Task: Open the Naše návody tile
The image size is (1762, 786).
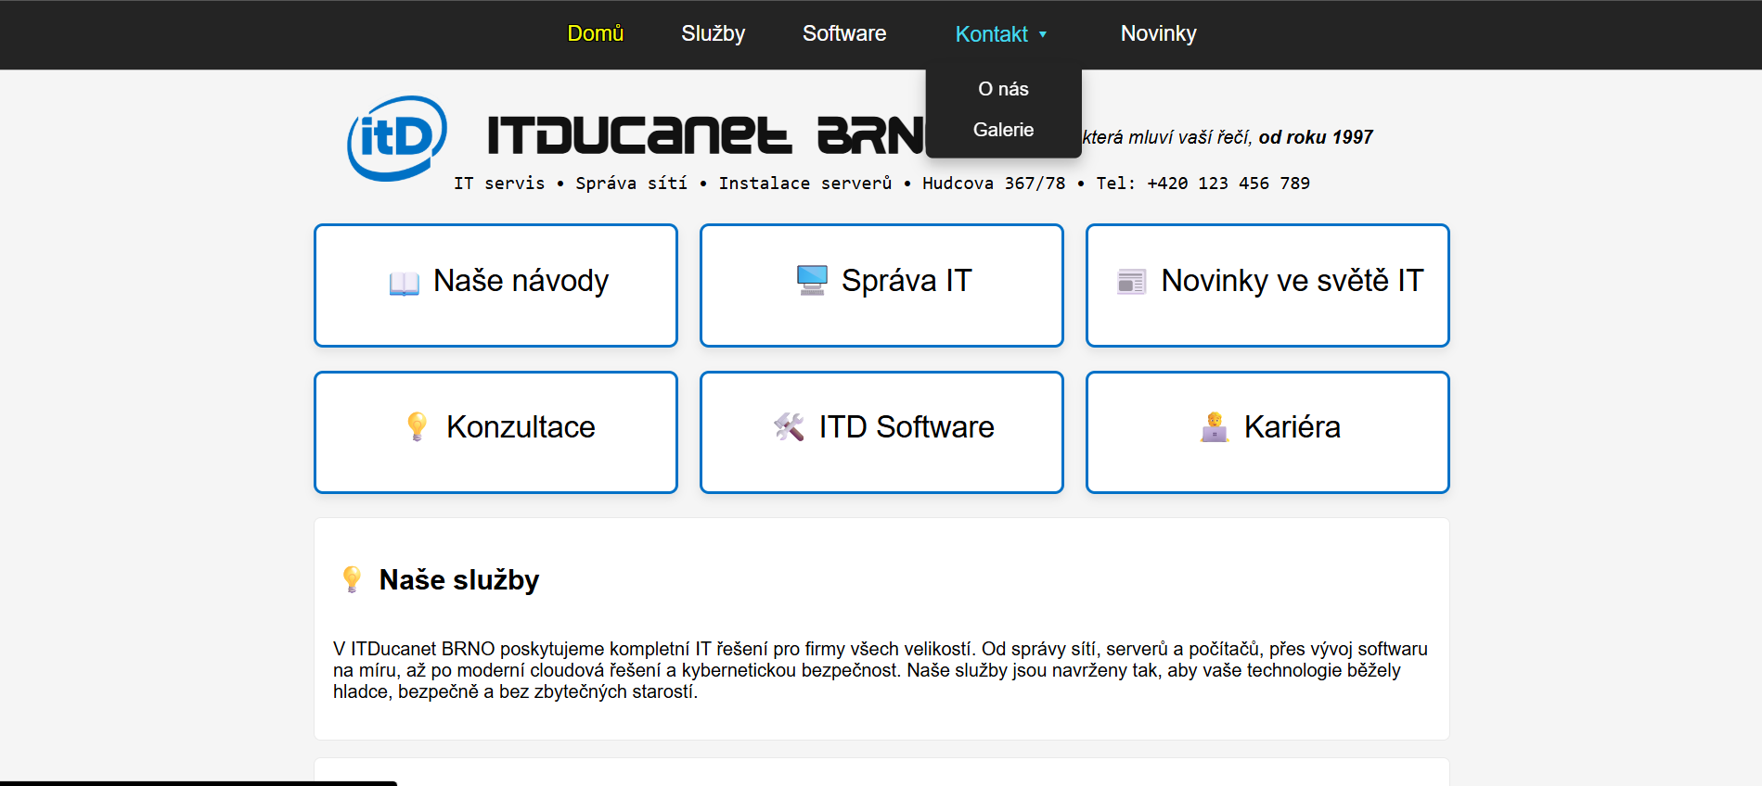Action: (521, 281)
